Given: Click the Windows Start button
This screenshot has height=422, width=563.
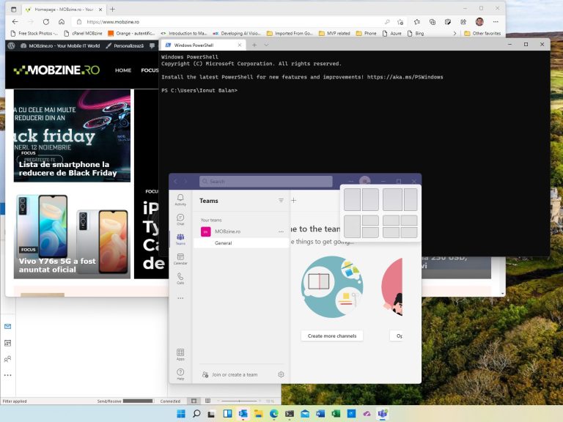Looking at the screenshot, I should point(180,414).
